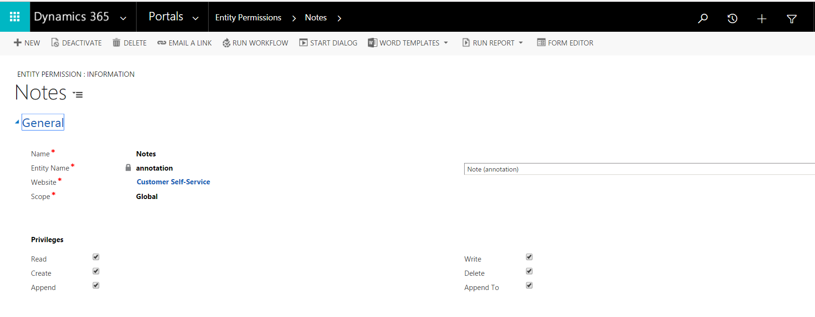Image resolution: width=815 pixels, height=317 pixels.
Task: Click Email a Link command
Action: 184,43
